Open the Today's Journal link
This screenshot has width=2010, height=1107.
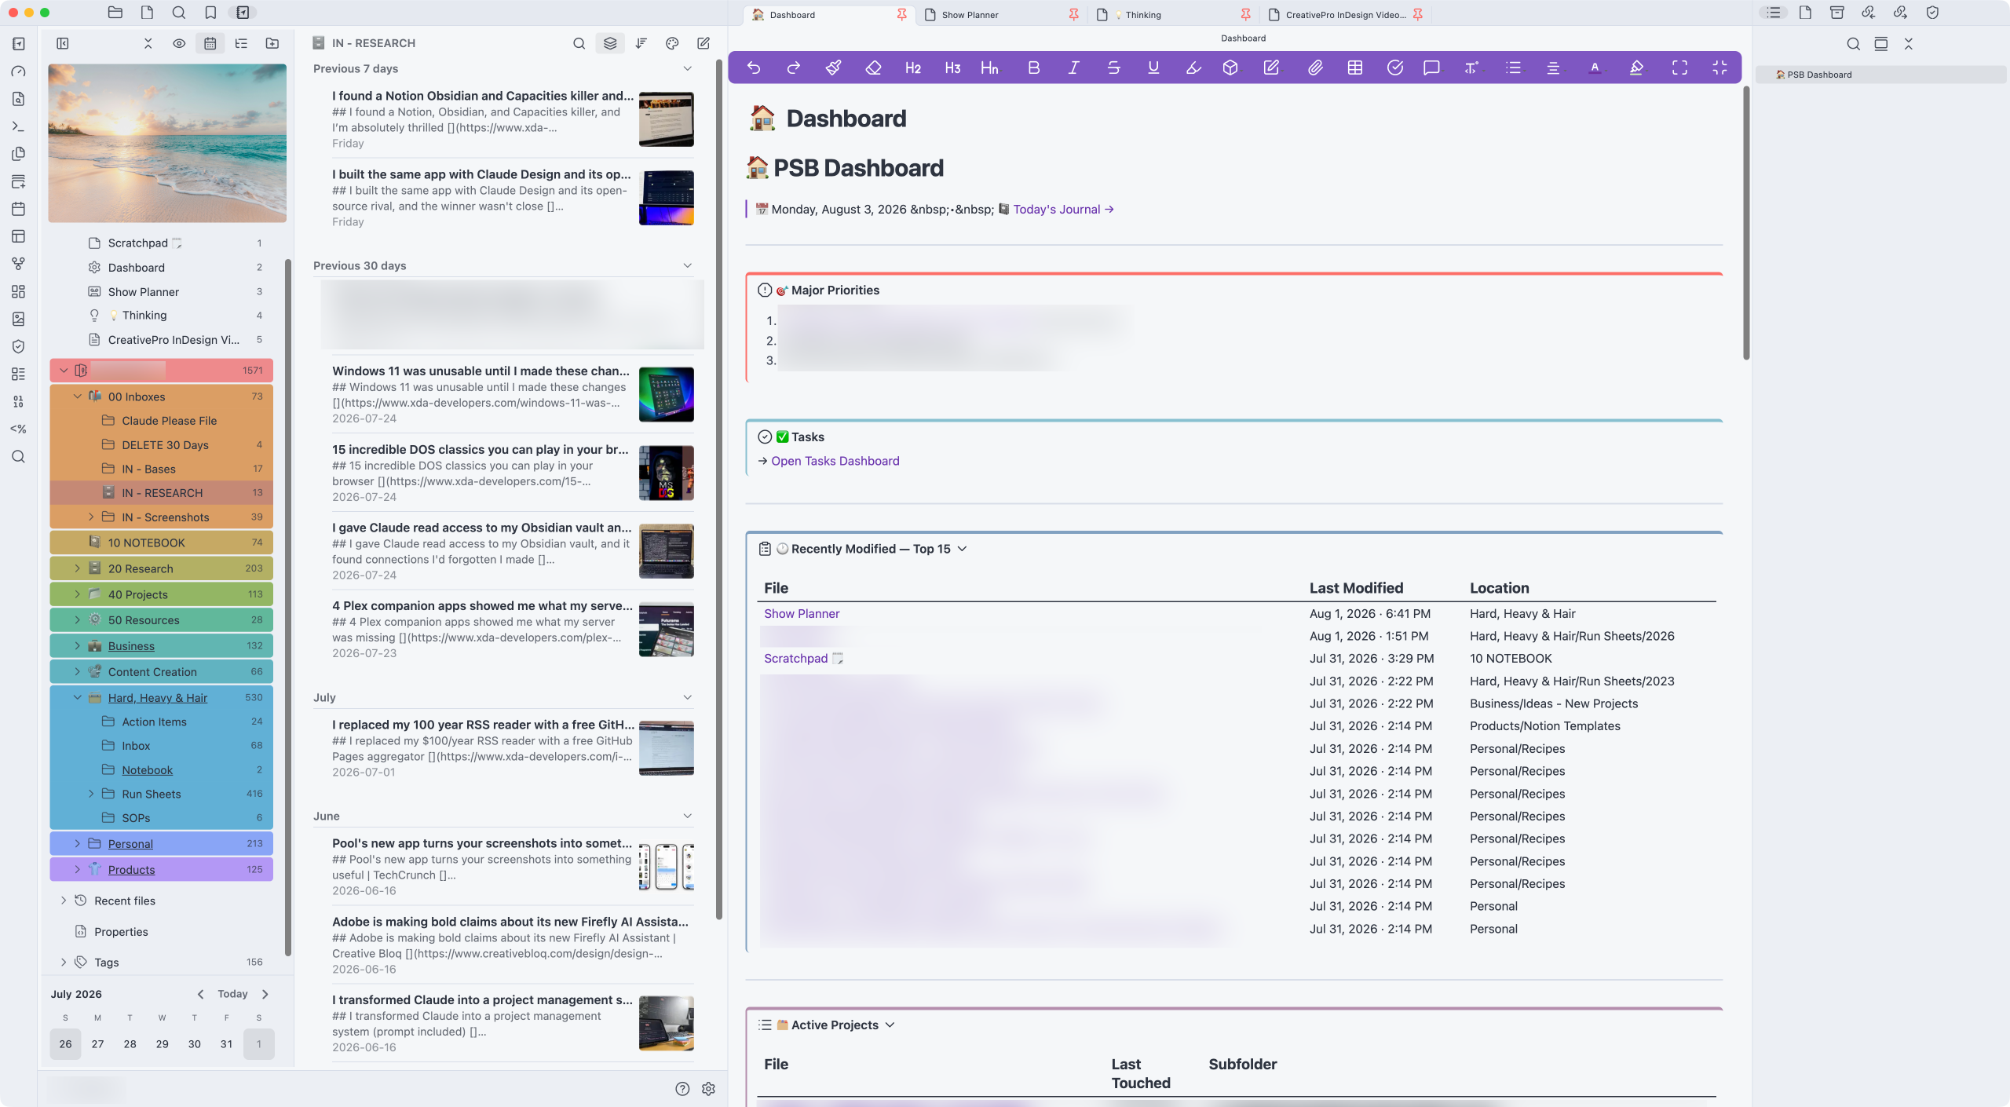(1063, 209)
